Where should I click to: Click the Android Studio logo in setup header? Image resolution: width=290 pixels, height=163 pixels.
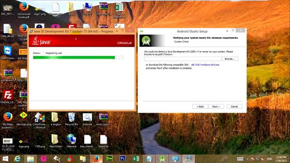tap(146, 40)
